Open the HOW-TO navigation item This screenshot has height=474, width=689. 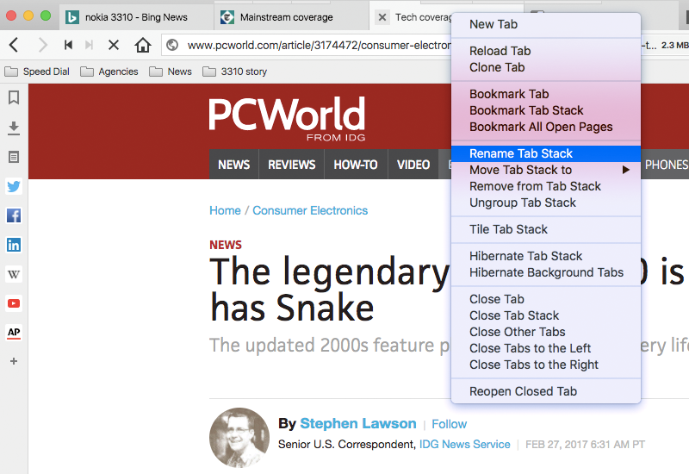356,165
